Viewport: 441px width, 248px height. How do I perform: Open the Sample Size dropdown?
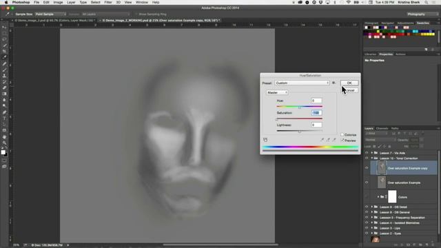[50, 14]
